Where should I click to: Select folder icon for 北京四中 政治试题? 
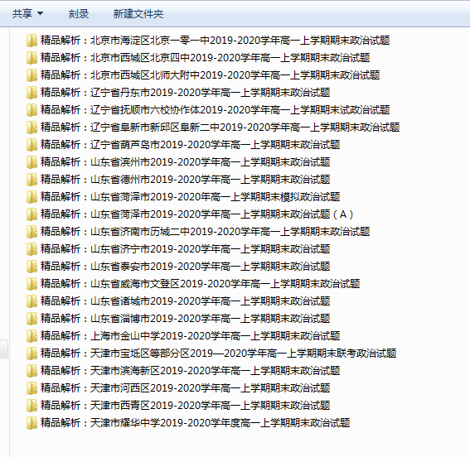[31, 58]
